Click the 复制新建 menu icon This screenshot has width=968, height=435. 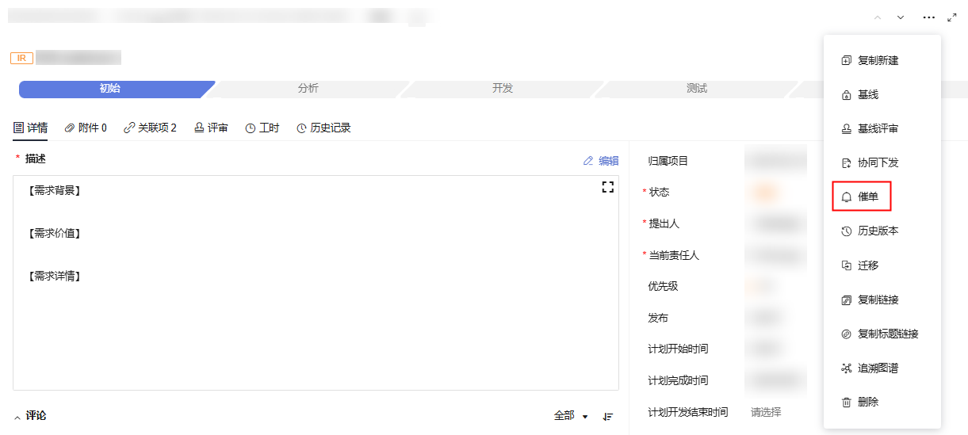[x=846, y=60]
